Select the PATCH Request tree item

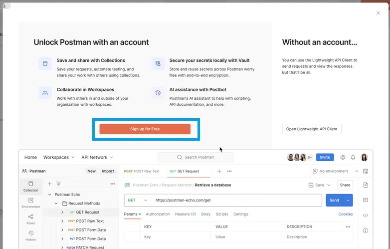(x=85, y=248)
